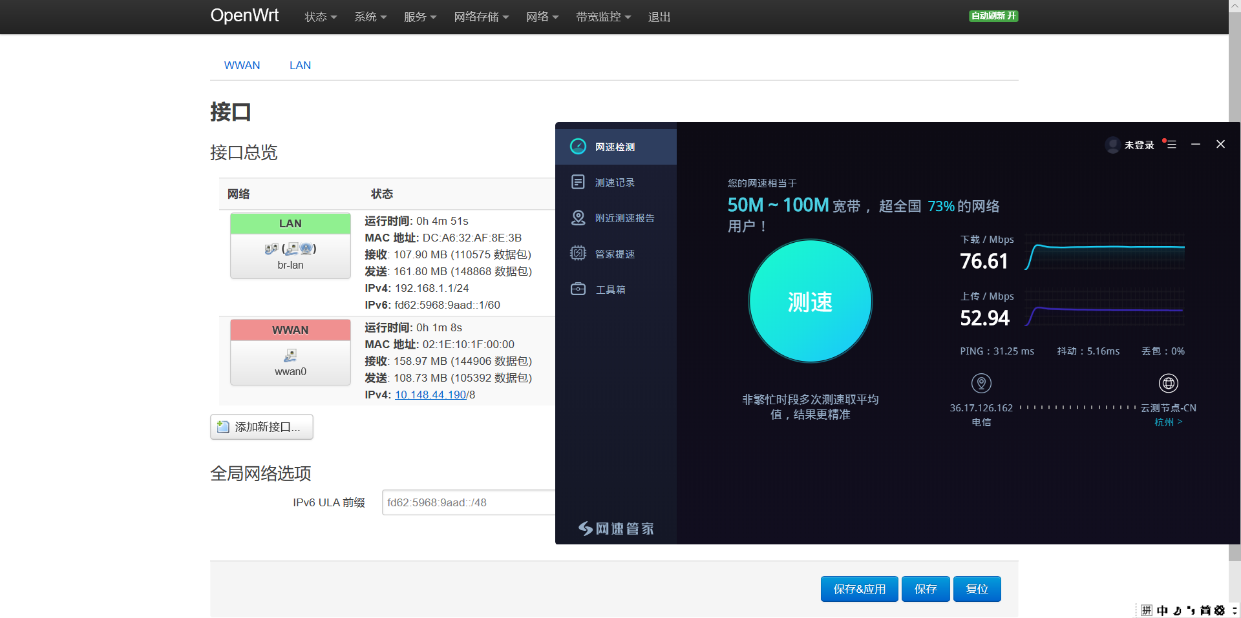Click the globe icon above 云测节点-CN
1241x618 pixels.
click(1168, 384)
